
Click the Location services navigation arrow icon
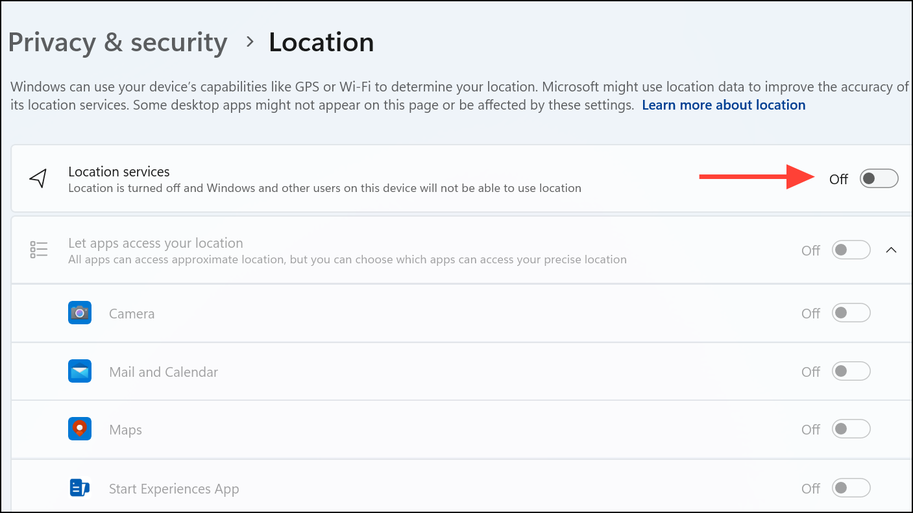tap(38, 178)
